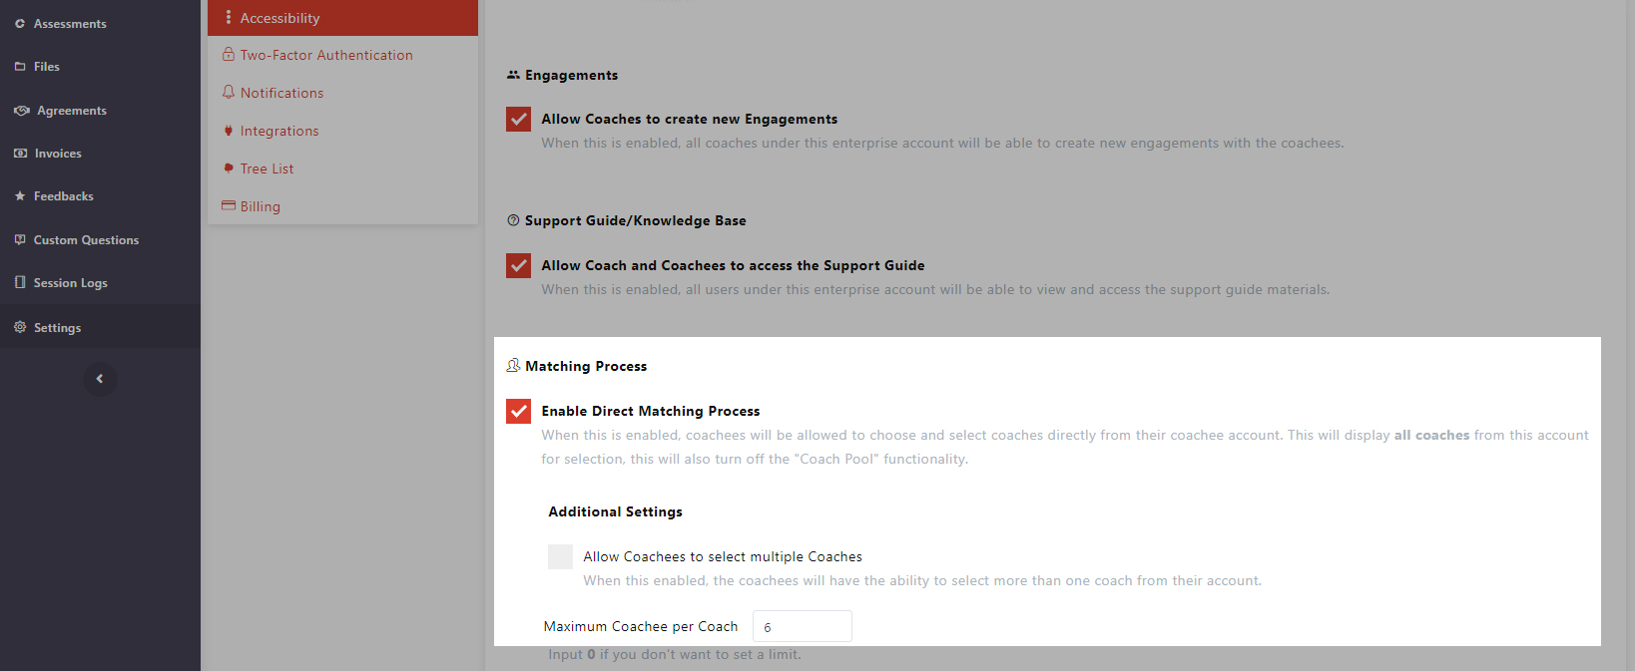Open the Billing settings tab
Image resolution: width=1635 pixels, height=671 pixels.
click(x=260, y=207)
